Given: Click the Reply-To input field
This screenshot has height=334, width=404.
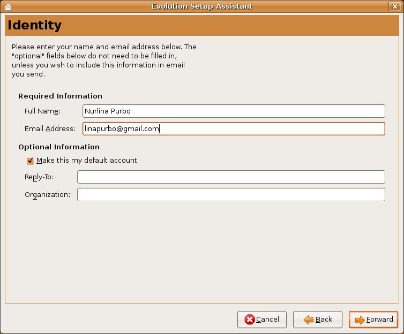Looking at the screenshot, I should click(x=231, y=177).
